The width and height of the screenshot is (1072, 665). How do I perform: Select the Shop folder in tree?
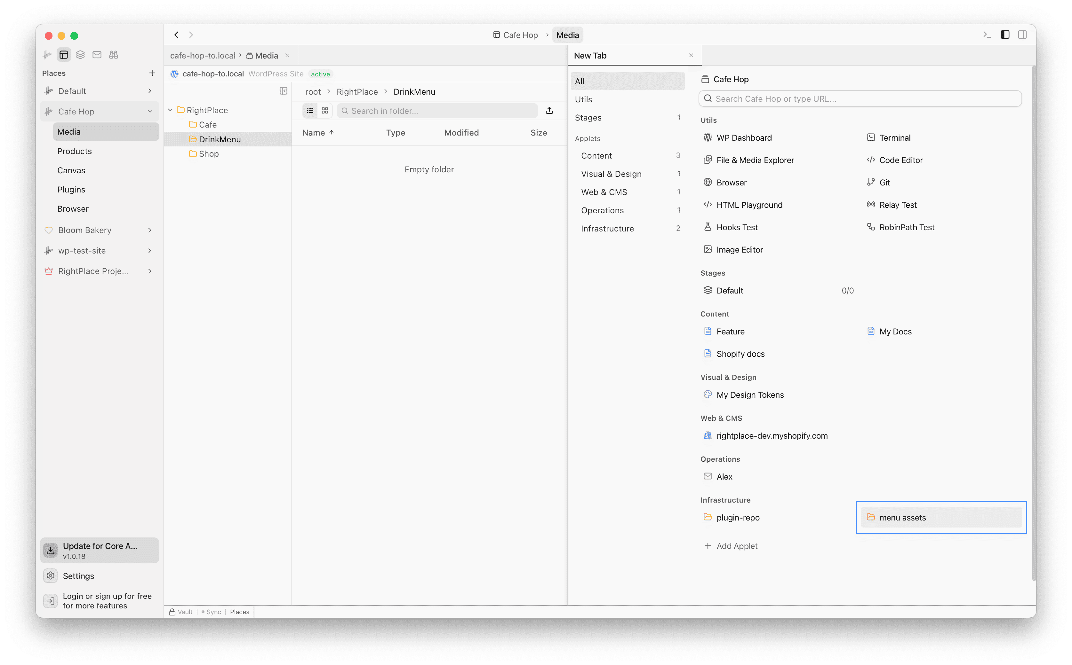coord(208,154)
